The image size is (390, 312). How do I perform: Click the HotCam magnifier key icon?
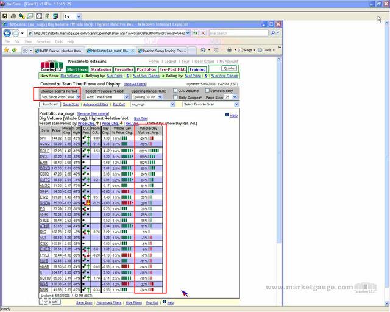tap(22, 16)
